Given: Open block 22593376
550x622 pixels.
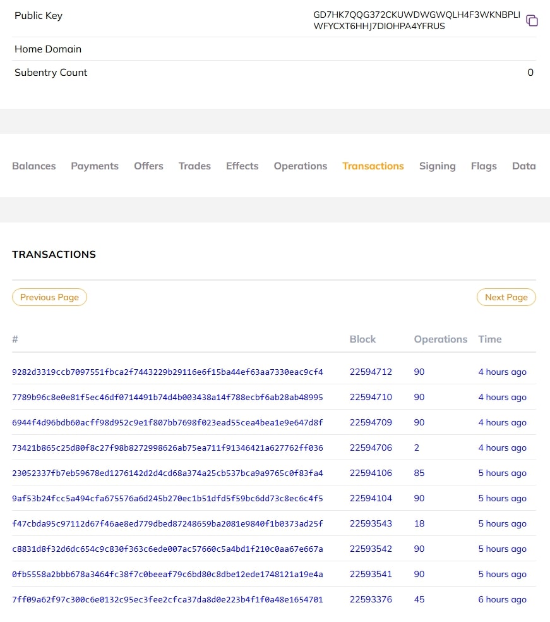Looking at the screenshot, I should (371, 600).
